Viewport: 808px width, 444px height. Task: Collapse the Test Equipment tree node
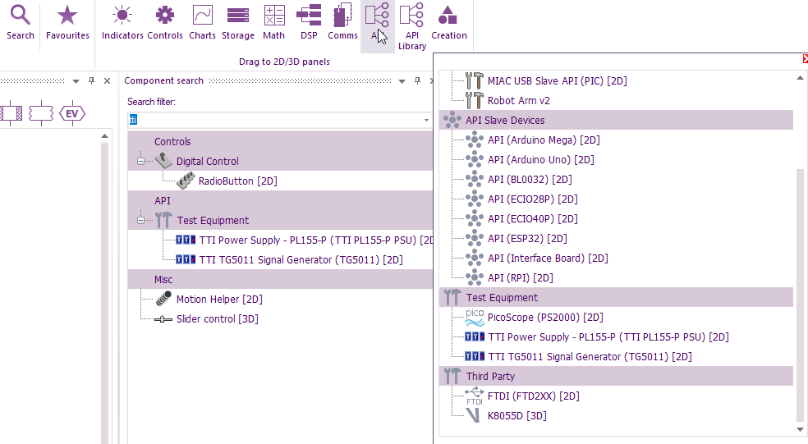pyautogui.click(x=140, y=221)
